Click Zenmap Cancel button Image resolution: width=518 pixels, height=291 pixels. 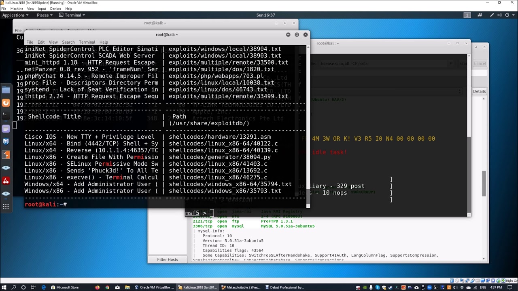click(480, 63)
